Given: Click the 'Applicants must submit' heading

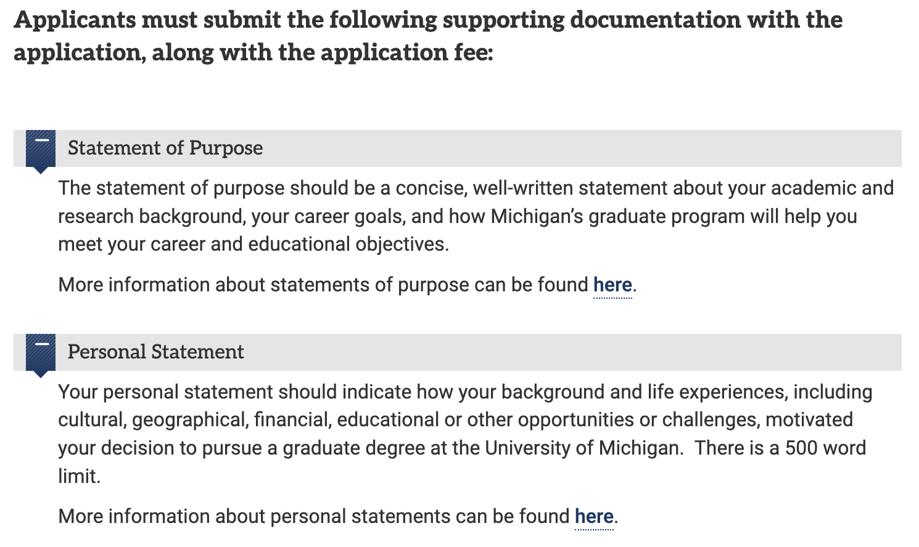Looking at the screenshot, I should [428, 36].
